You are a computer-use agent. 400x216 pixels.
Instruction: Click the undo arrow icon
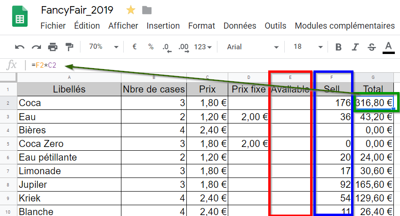pyautogui.click(x=20, y=47)
